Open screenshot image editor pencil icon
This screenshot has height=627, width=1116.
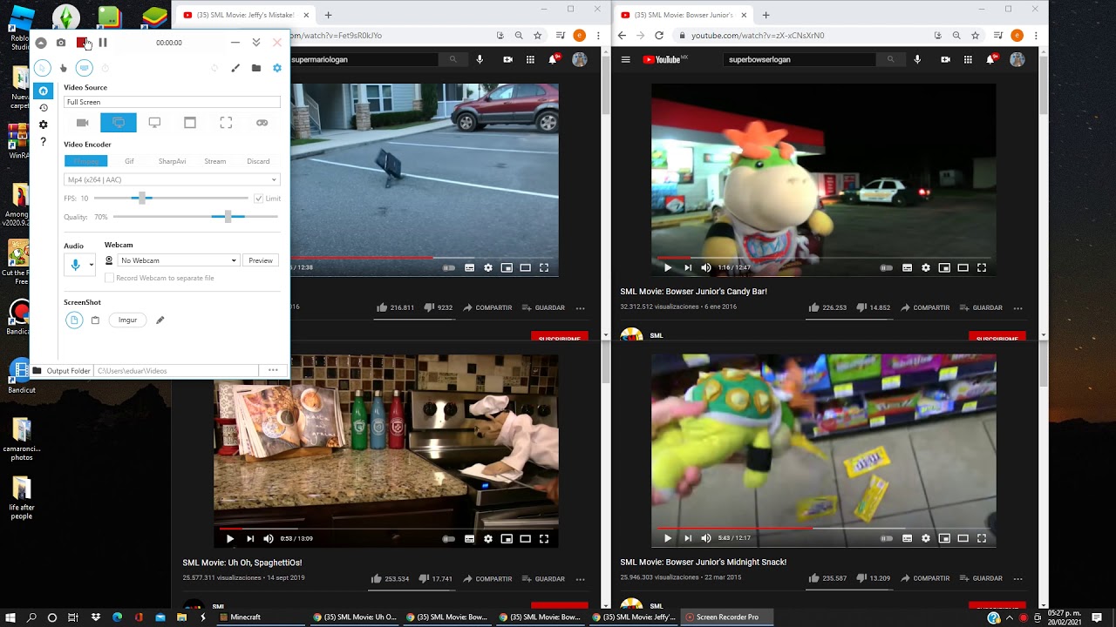click(160, 320)
